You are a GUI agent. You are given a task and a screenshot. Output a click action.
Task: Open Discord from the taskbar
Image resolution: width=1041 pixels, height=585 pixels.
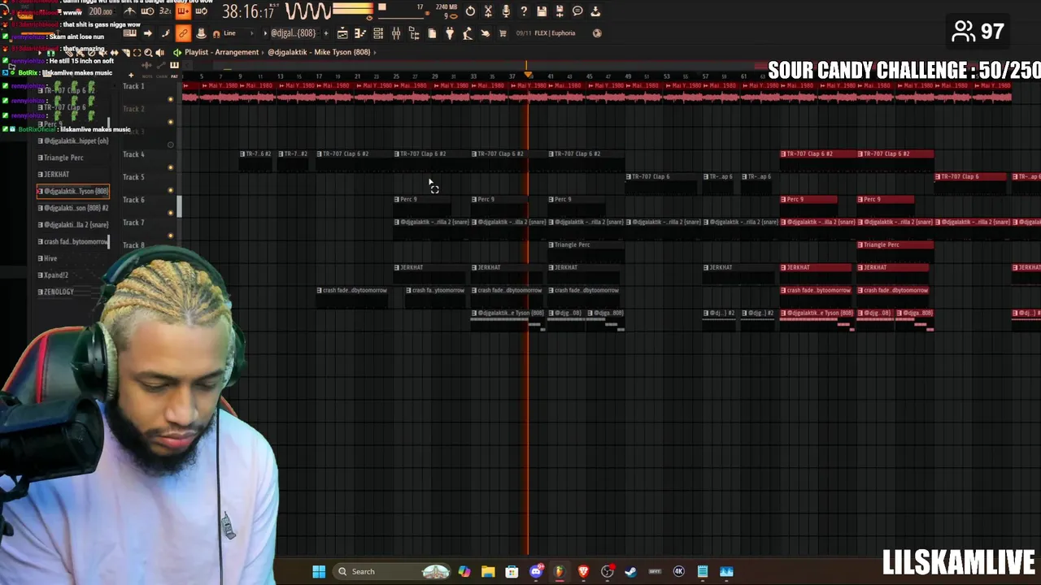click(x=536, y=571)
